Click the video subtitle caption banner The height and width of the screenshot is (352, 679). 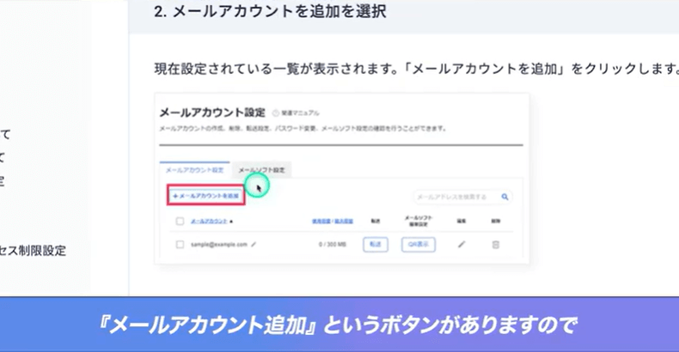click(339, 325)
